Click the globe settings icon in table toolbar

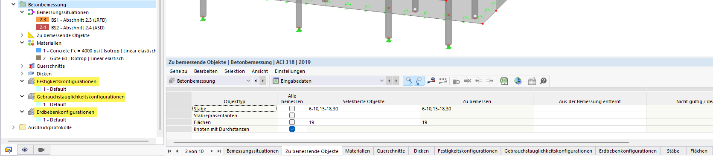518,81
